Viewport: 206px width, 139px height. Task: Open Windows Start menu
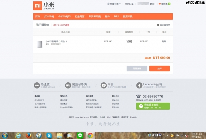(5, 135)
